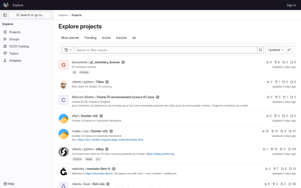Click issues count of g1_monetary_license
This screenshot has width=301, height=188.
pyautogui.click(x=293, y=62)
